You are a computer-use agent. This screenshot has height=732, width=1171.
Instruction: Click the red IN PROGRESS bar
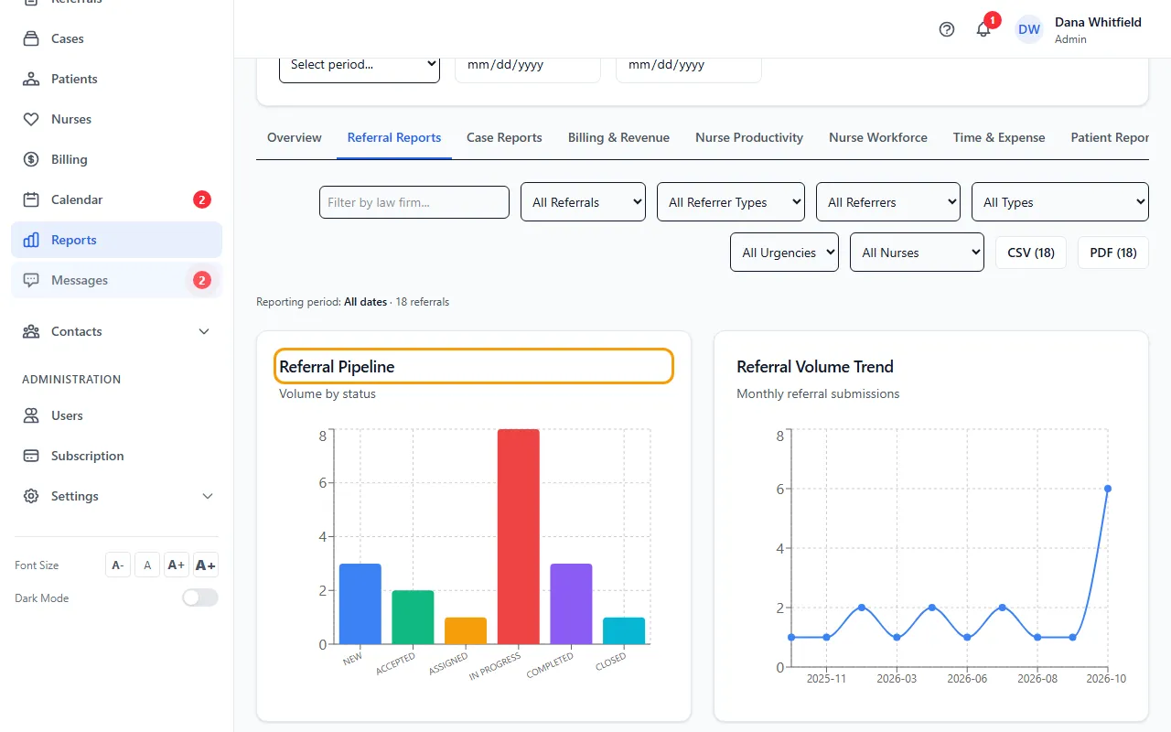tap(519, 537)
